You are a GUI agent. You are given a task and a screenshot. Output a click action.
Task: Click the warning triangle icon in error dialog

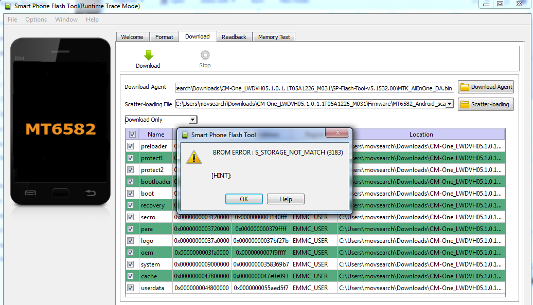pyautogui.click(x=194, y=157)
